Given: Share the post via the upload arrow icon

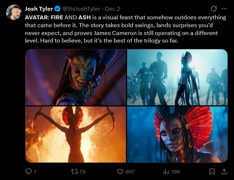Looking at the screenshot, I should point(224,172).
